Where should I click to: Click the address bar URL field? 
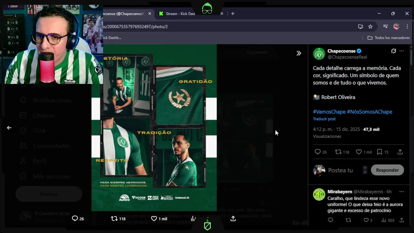(226, 27)
